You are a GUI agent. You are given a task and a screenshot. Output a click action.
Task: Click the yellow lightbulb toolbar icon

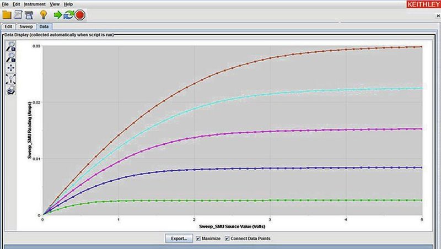click(44, 15)
